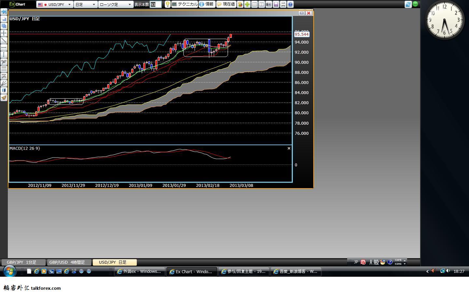Click the 表示本数 bar count field
Image resolution: width=469 pixels, height=293 pixels.
tap(155, 5)
